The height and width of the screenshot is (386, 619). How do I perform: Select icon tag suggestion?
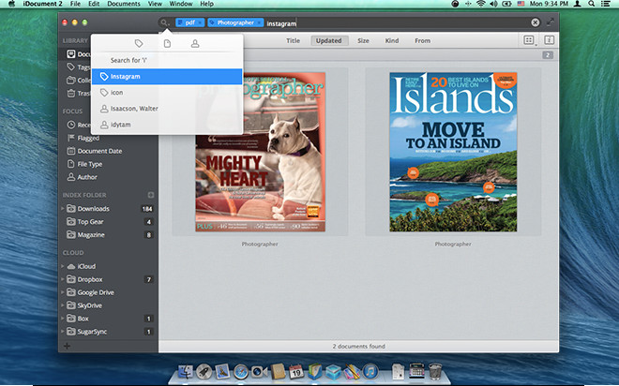(x=167, y=92)
